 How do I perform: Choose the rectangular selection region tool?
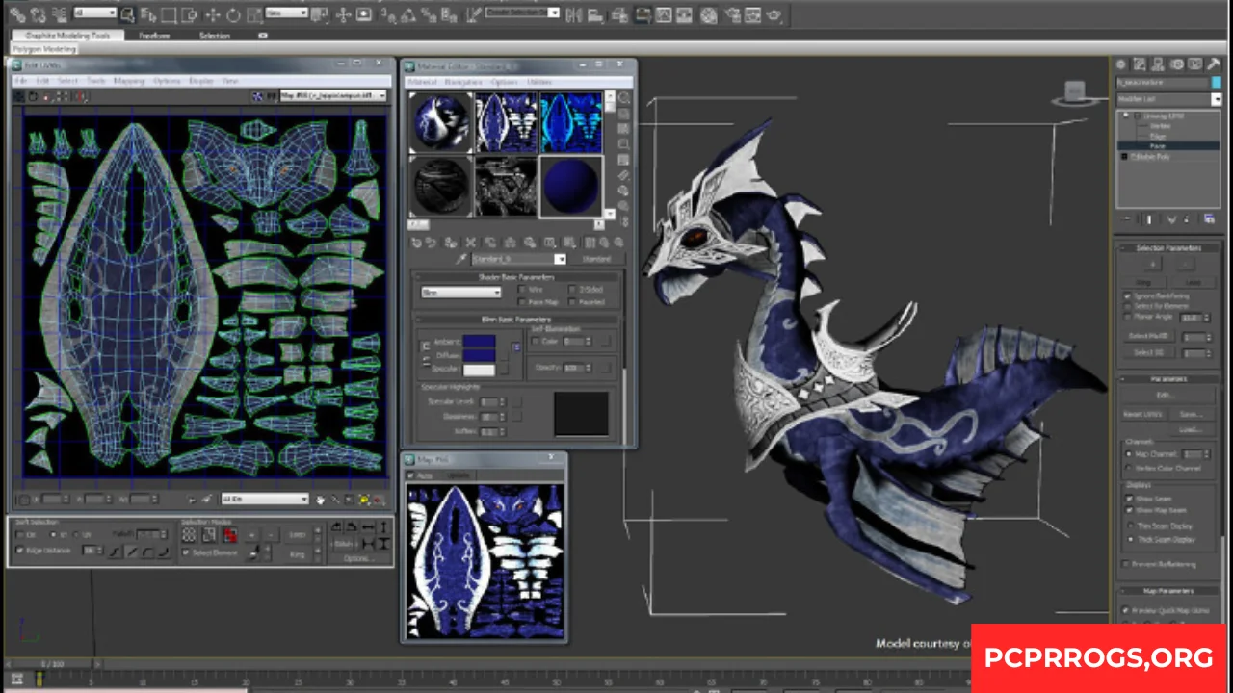171,14
